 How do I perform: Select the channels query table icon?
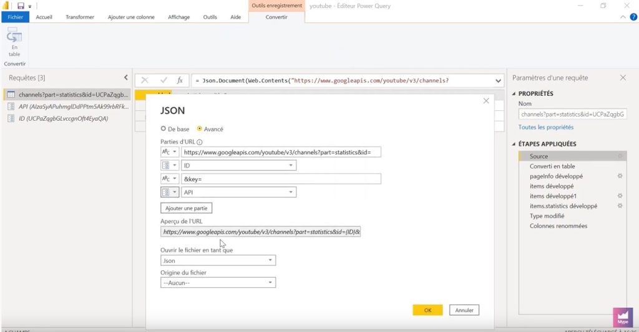click(x=11, y=95)
